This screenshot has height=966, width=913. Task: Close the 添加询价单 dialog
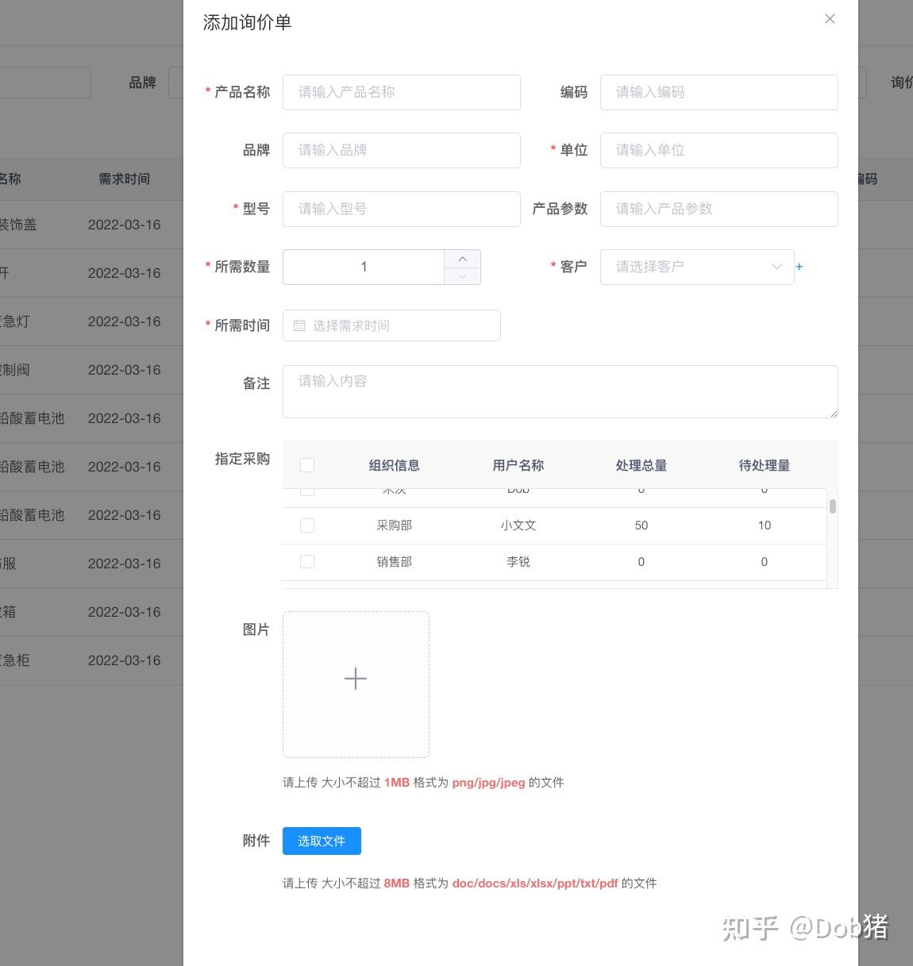tap(829, 18)
